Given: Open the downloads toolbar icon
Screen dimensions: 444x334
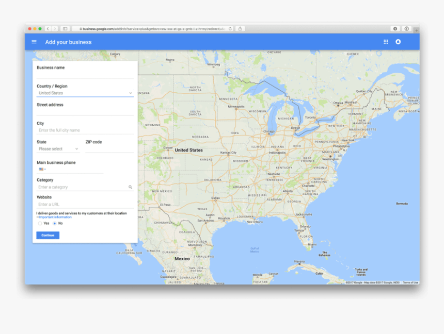Looking at the screenshot, I should (395, 28).
